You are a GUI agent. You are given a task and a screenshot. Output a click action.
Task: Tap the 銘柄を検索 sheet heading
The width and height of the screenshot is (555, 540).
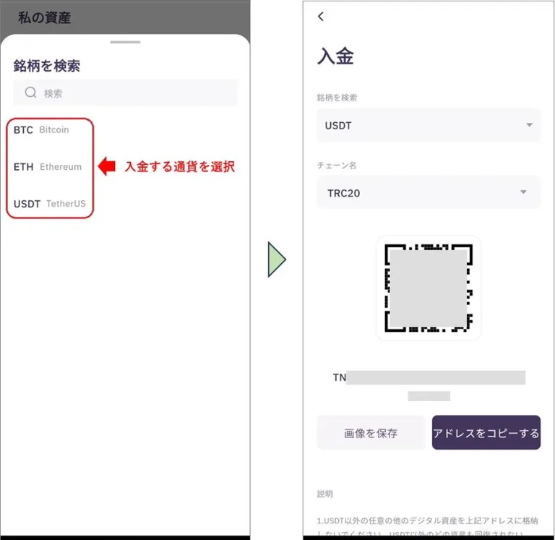coord(47,66)
